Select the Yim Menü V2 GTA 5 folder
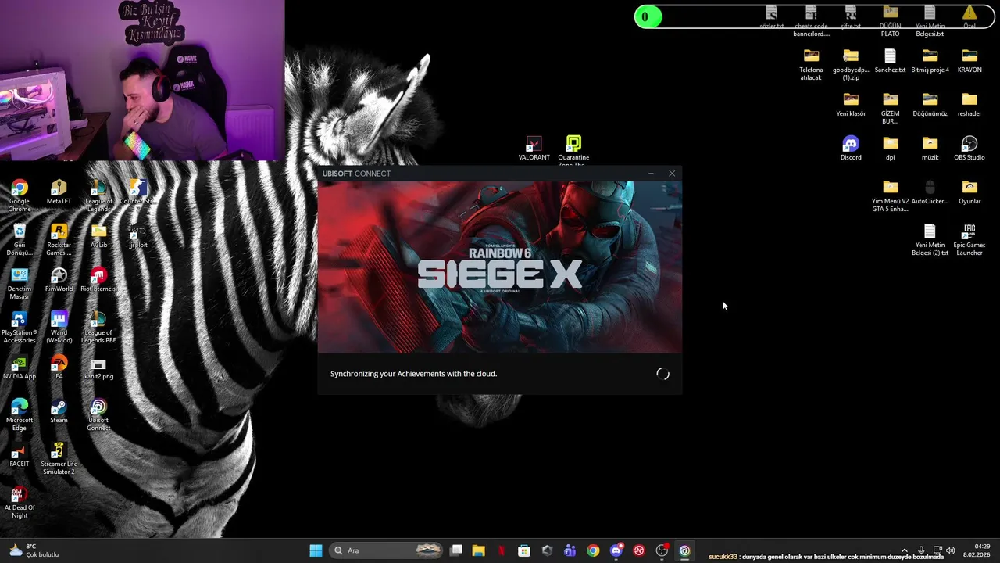The image size is (1000, 563). pyautogui.click(x=891, y=195)
